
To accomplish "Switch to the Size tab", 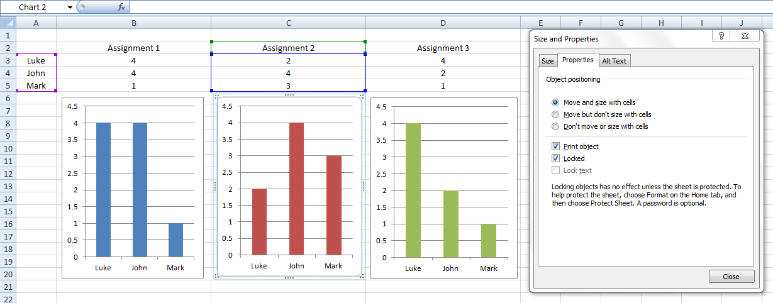I will [548, 61].
